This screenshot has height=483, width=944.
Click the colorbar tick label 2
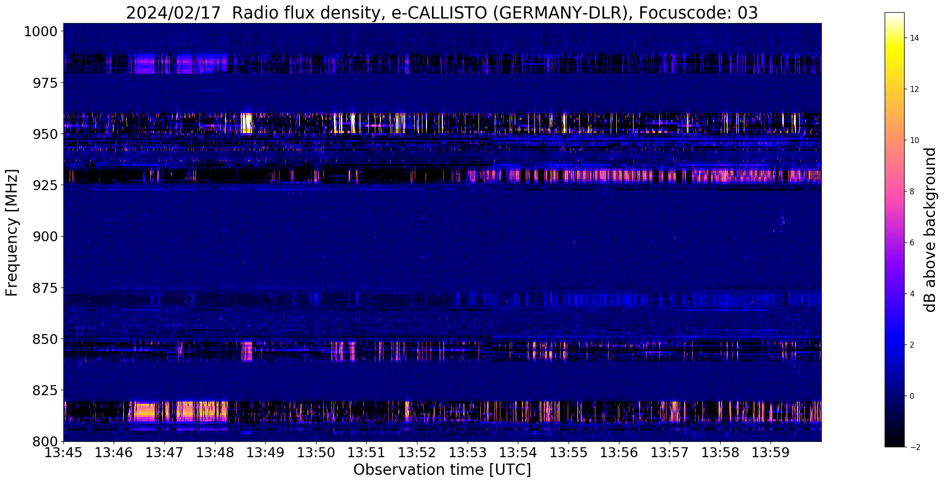[912, 345]
